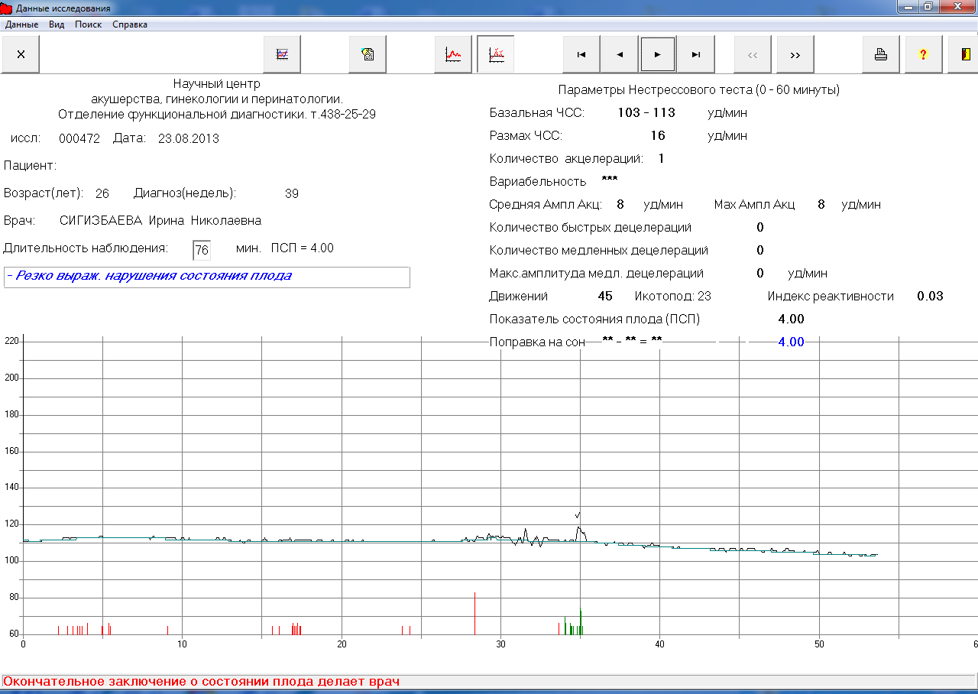Open the record notes document icon

[x=368, y=54]
